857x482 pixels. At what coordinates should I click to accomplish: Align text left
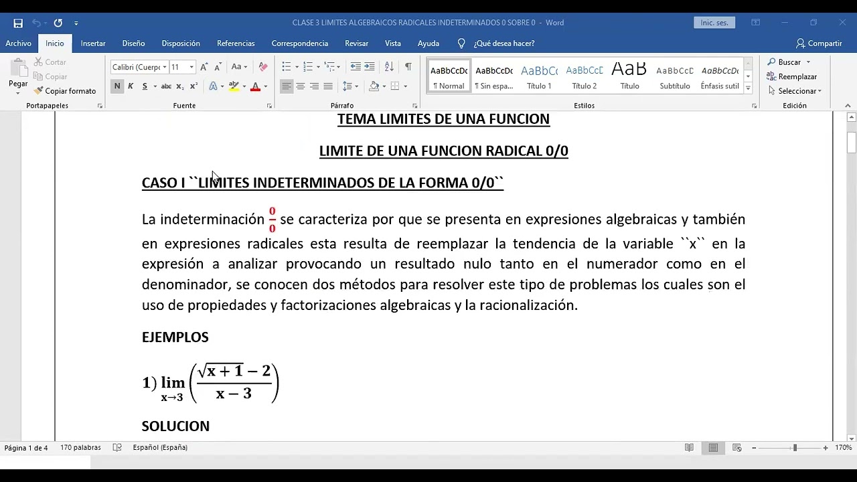click(287, 86)
